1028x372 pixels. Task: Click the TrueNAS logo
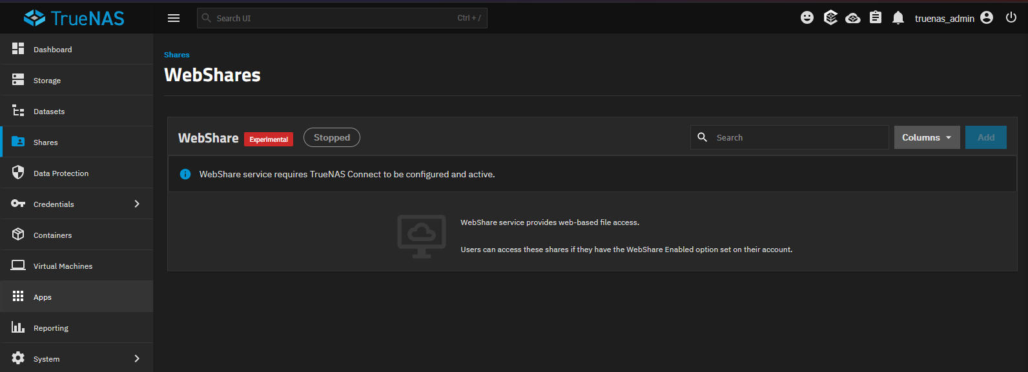(x=74, y=18)
